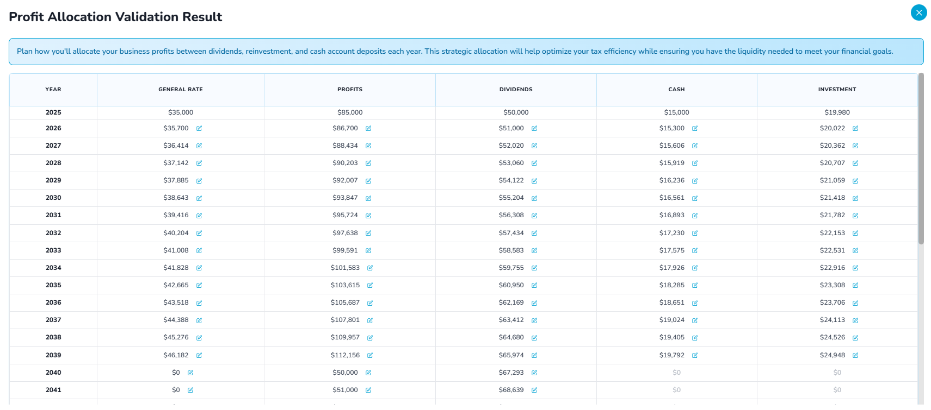Select 2025 Investment cell $19,980
931x410 pixels.
click(837, 112)
